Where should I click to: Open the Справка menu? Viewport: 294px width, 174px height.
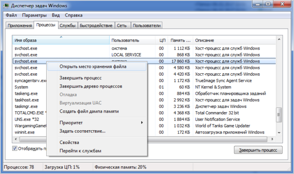click(74, 15)
